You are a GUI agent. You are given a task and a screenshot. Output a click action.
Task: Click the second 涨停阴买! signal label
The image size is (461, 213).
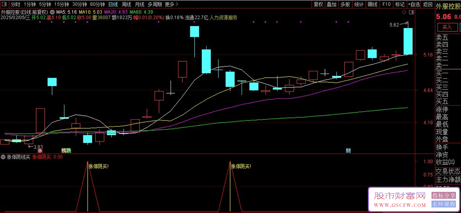click(x=241, y=167)
